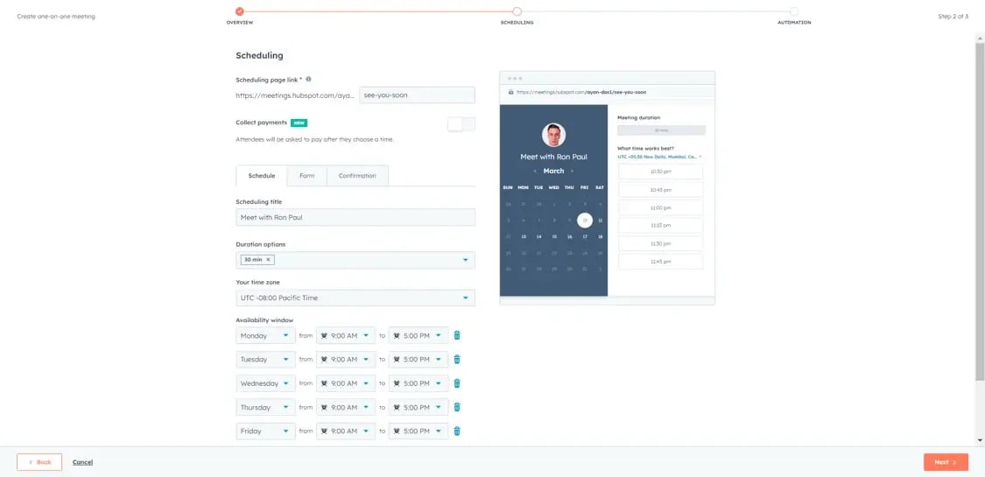This screenshot has width=985, height=477.
Task: Select highlighted date 10 in calendar
Action: click(x=585, y=221)
